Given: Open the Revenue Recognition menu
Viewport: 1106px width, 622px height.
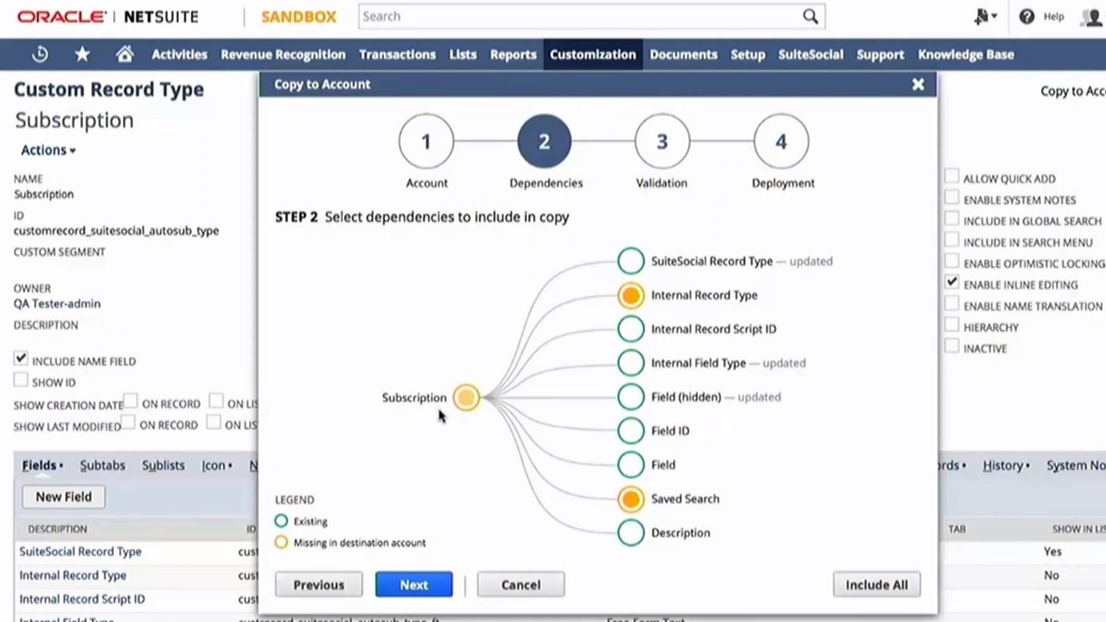Looking at the screenshot, I should (283, 54).
